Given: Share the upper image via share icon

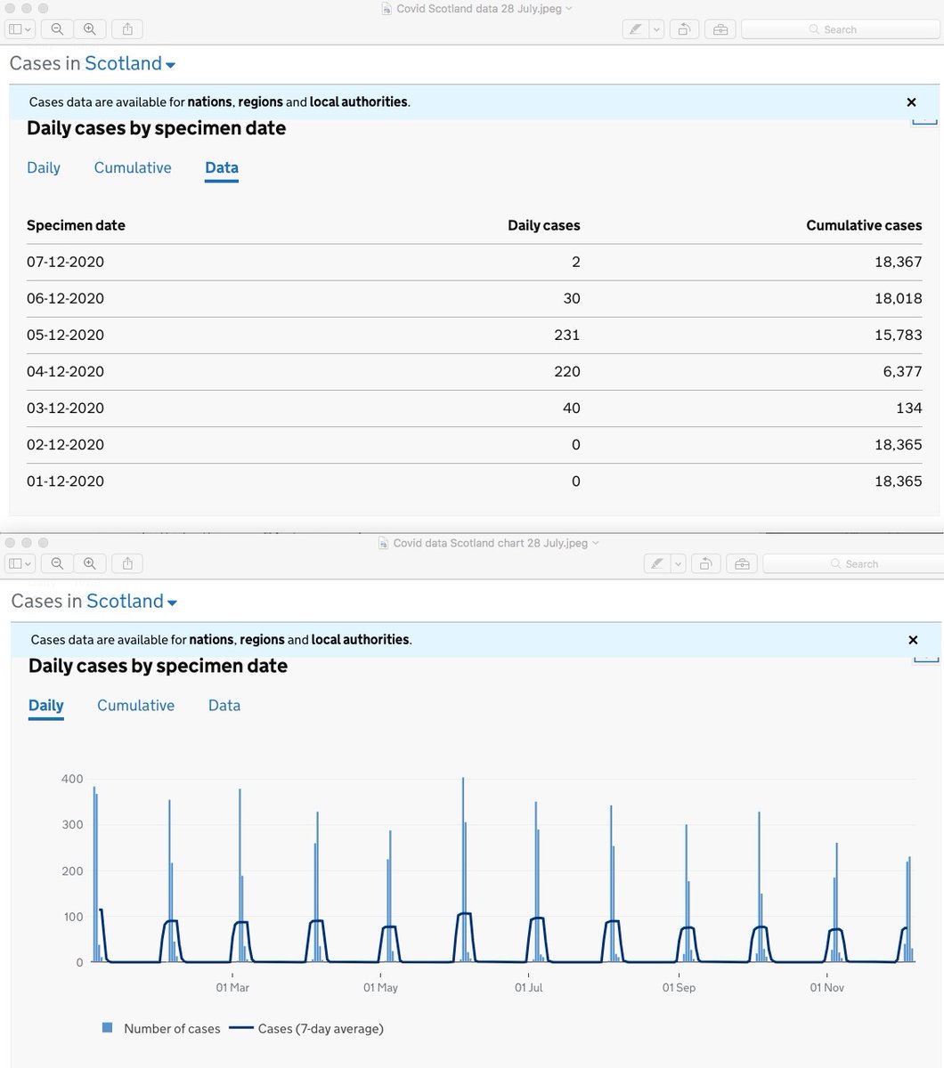Looking at the screenshot, I should (127, 29).
